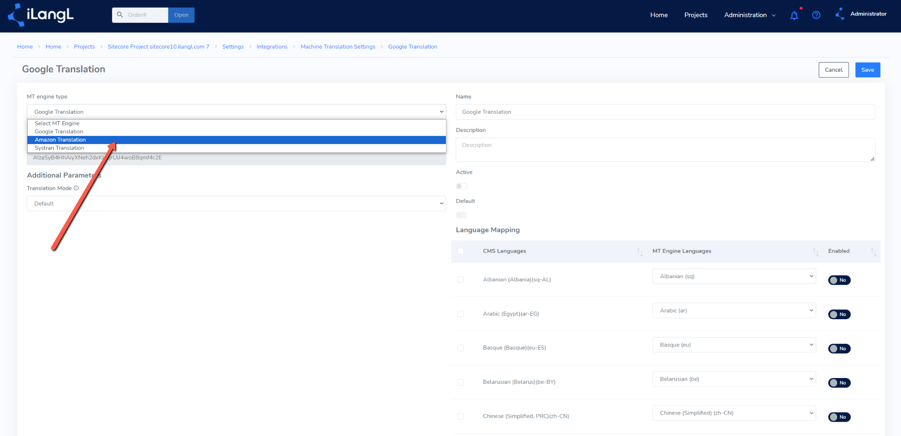Sort by CMS Languages column arrows
The image size is (901, 436).
[639, 252]
